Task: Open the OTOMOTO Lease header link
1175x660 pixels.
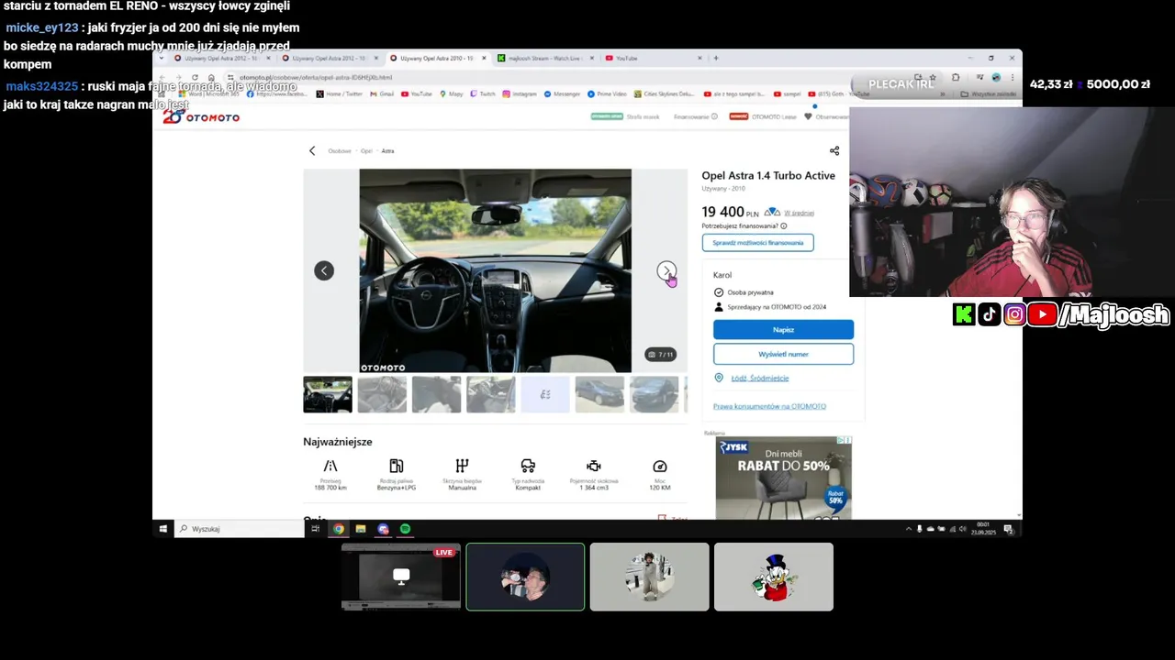Action: click(x=774, y=116)
